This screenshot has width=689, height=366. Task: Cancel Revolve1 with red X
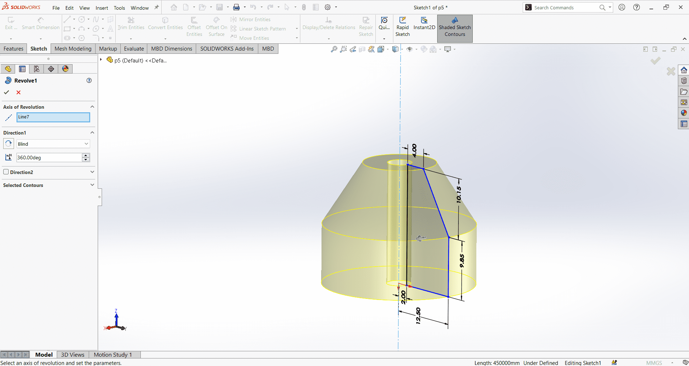tap(19, 92)
